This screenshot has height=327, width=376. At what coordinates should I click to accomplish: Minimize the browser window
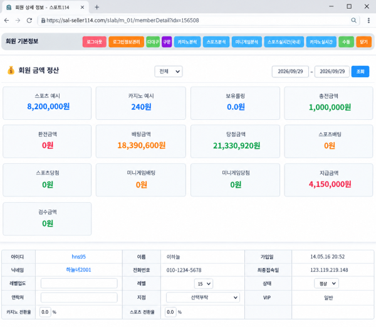tap(331, 6)
